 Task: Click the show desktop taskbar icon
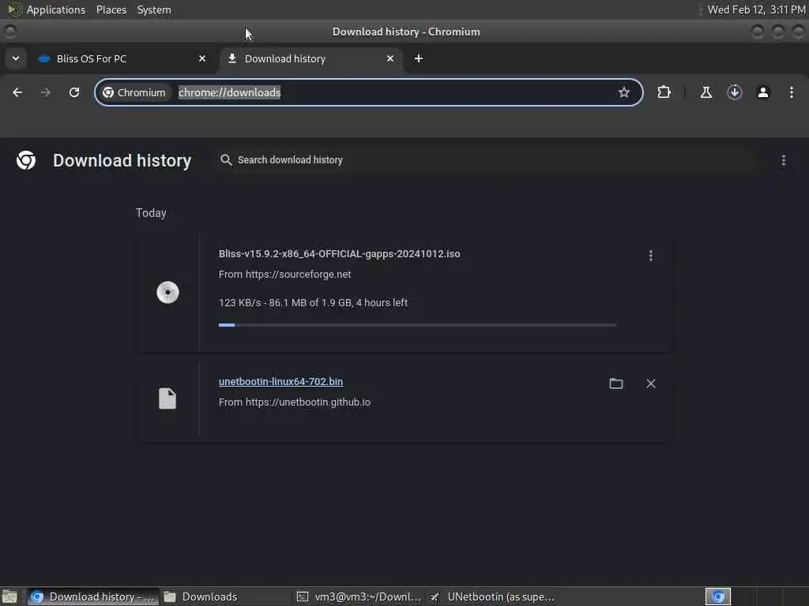pyautogui.click(x=9, y=597)
